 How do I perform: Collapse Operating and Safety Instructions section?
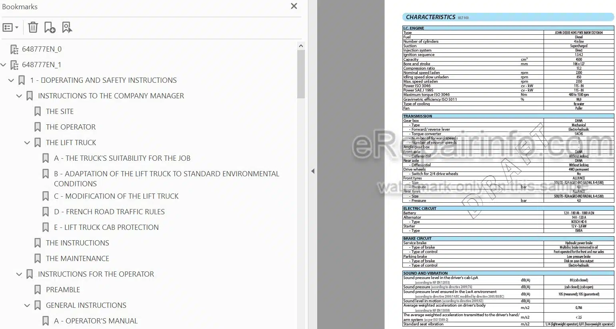click(11, 80)
